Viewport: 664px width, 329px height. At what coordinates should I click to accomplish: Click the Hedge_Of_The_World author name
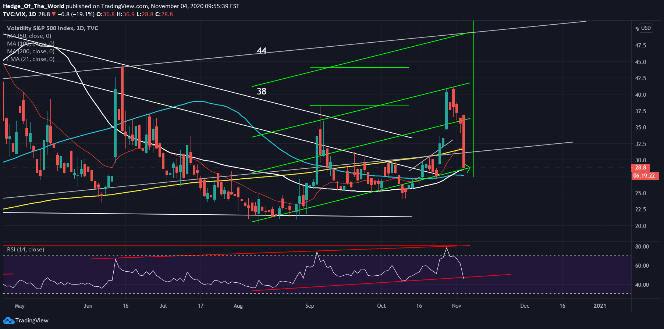[x=33, y=6]
